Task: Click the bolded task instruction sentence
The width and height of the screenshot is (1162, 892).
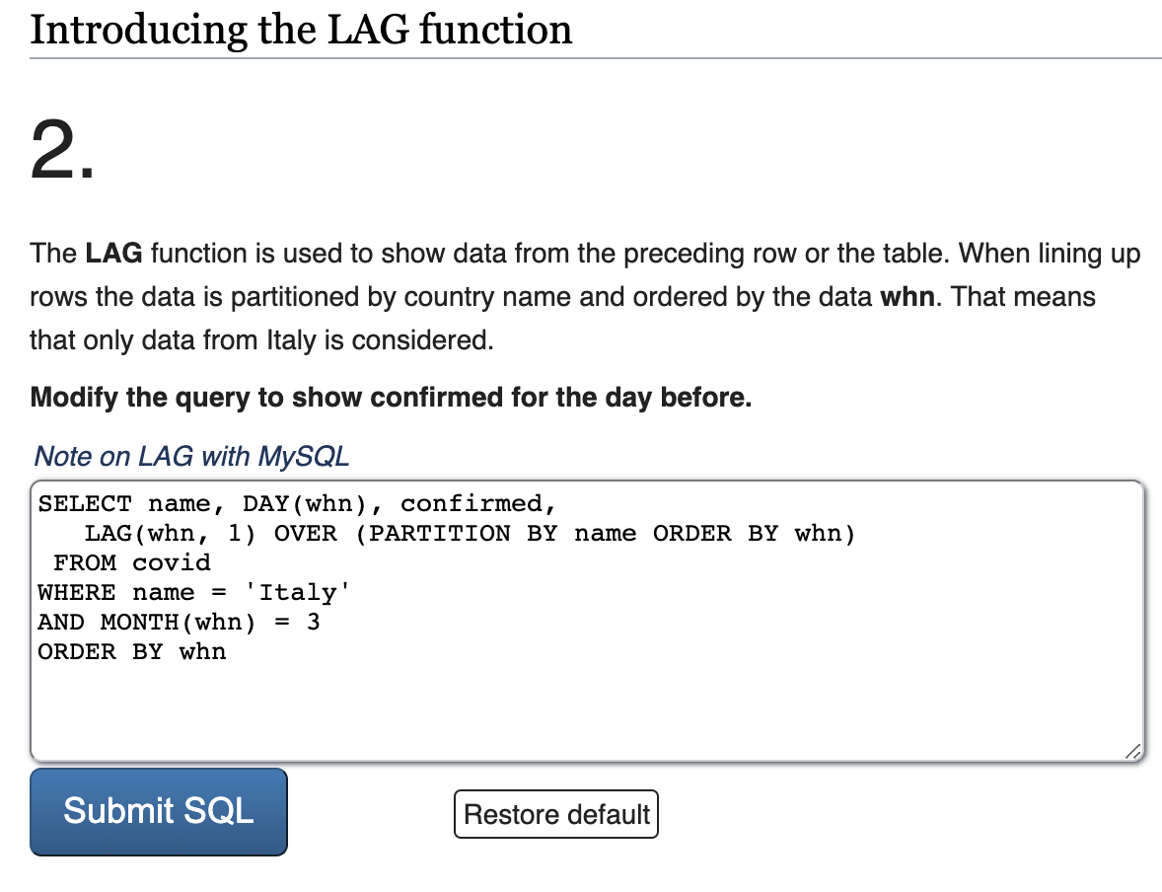Action: [394, 398]
